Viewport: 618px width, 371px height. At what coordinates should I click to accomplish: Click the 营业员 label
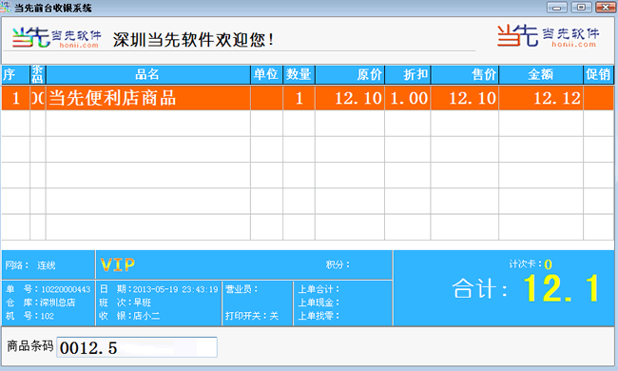(x=241, y=289)
